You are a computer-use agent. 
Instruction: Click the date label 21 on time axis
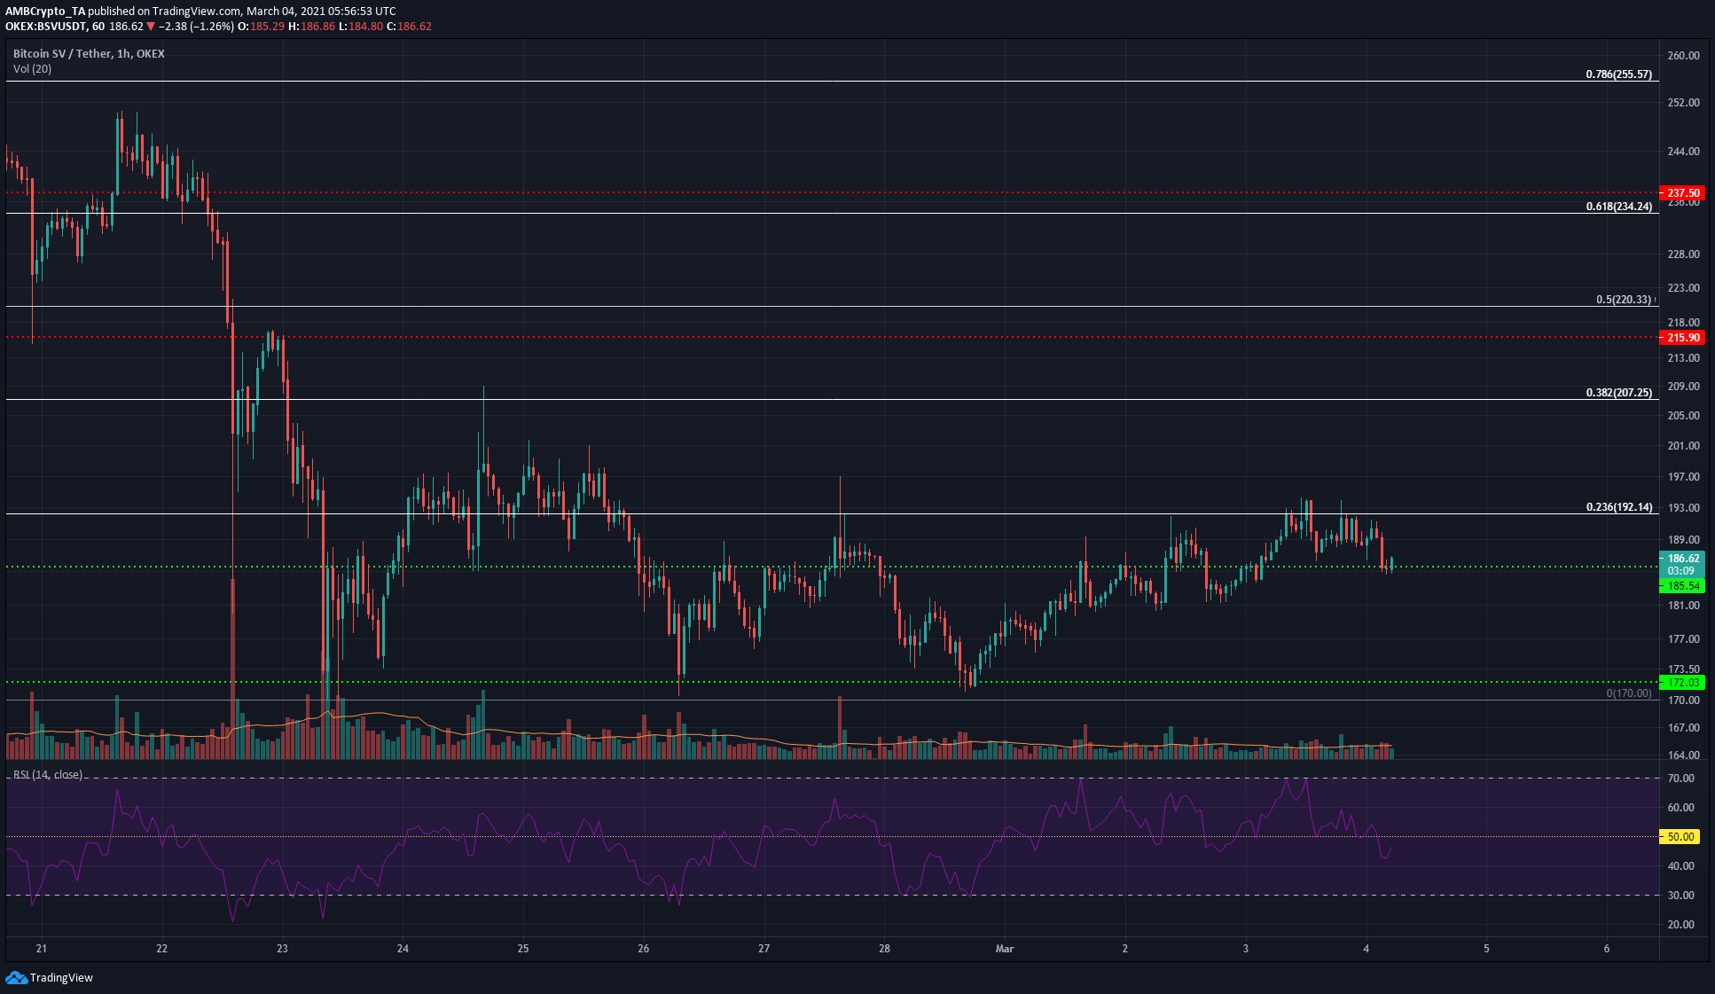(42, 949)
